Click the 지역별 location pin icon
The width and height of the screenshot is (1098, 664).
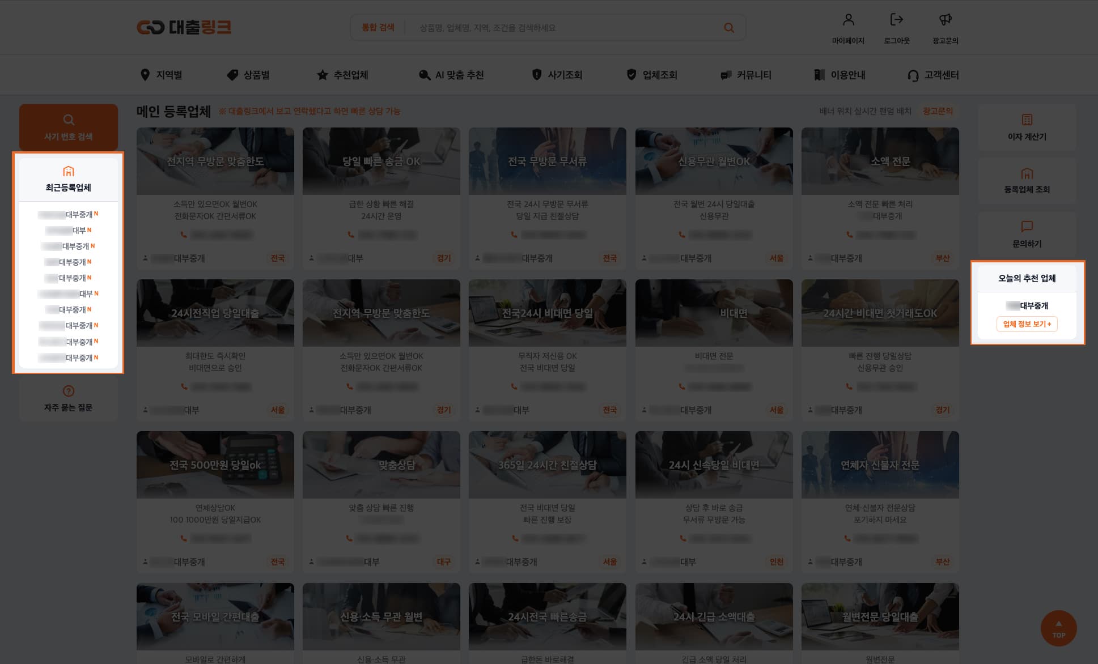click(x=145, y=75)
